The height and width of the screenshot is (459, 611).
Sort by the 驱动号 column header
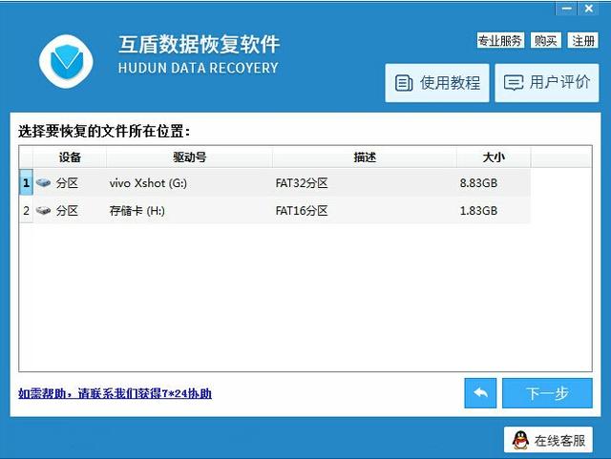pos(189,156)
